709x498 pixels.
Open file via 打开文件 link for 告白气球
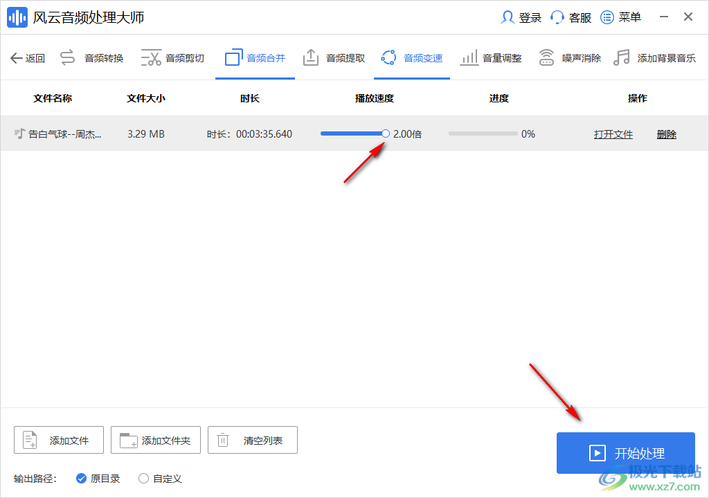click(613, 133)
